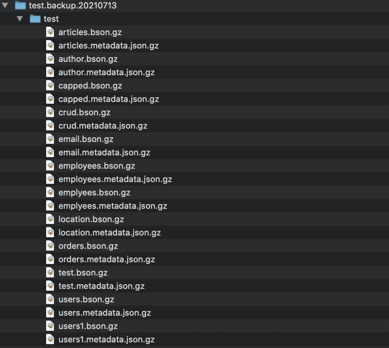Image resolution: width=389 pixels, height=348 pixels.
Task: Click the author.bson.gz archive icon
Action: [x=50, y=59]
